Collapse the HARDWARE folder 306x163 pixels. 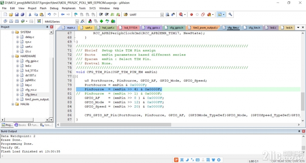pyautogui.click(x=13, y=56)
